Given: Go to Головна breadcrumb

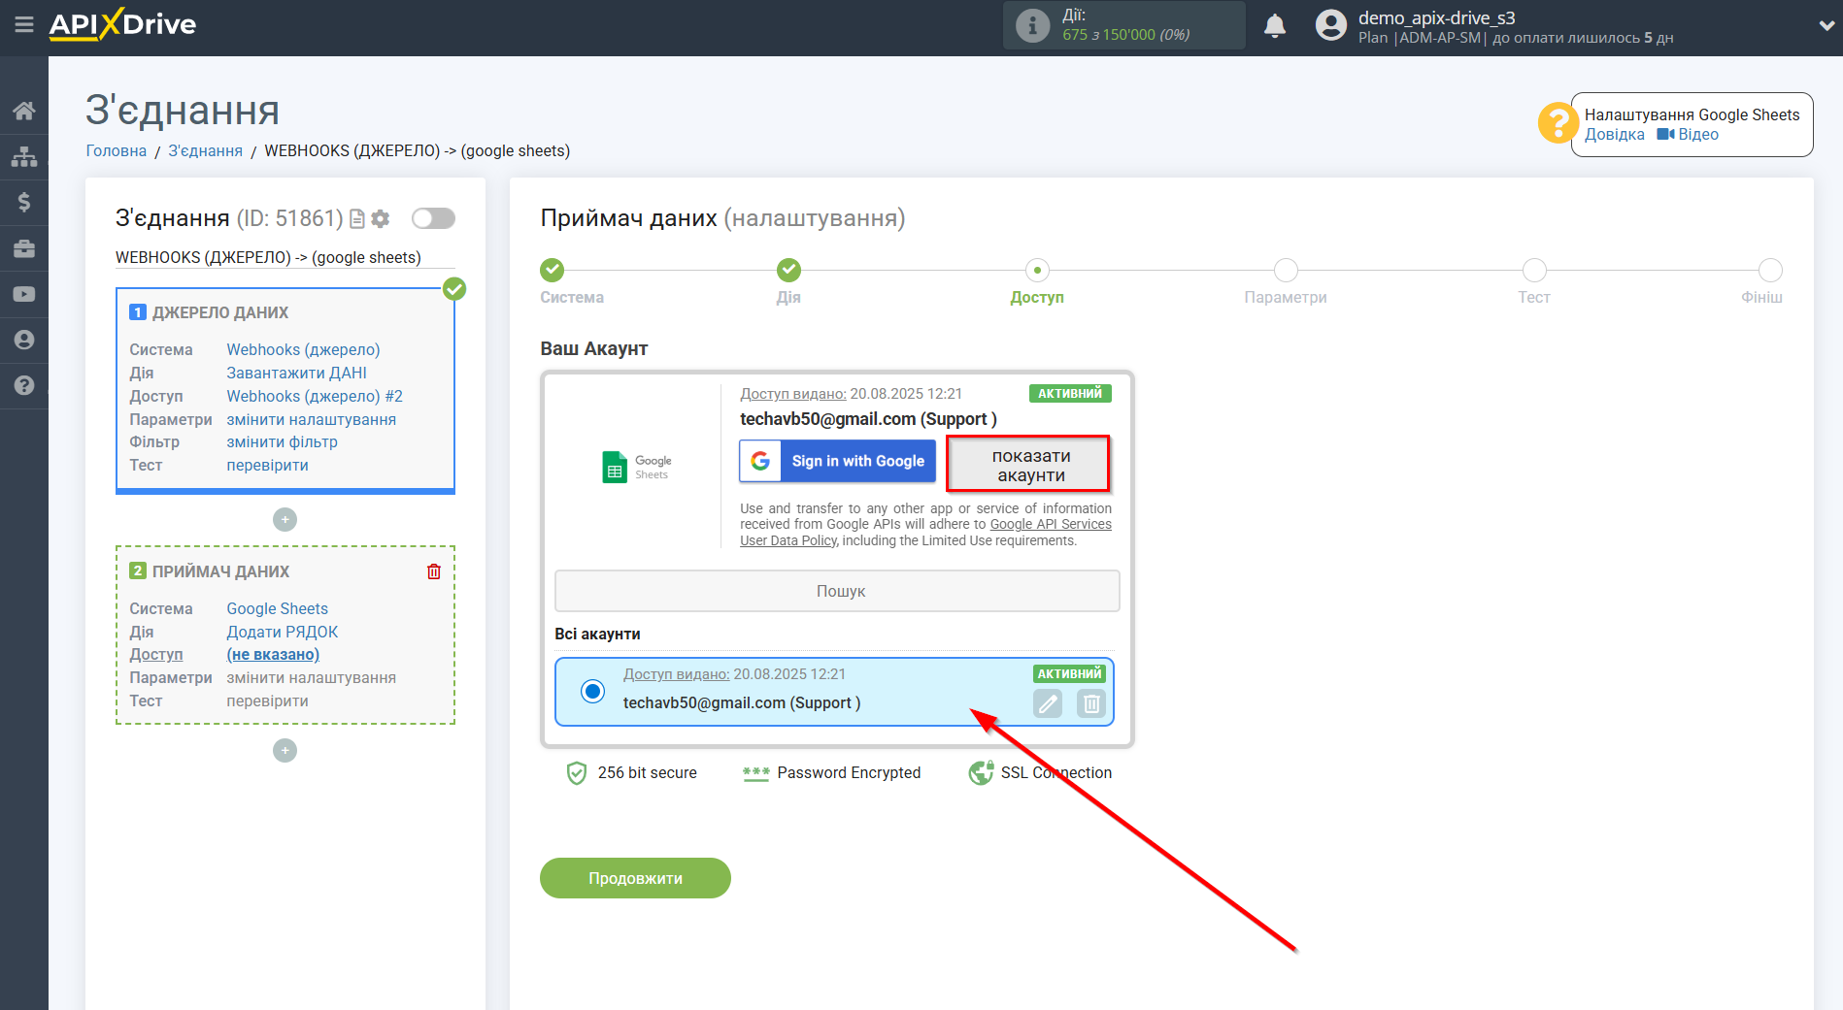Looking at the screenshot, I should click(x=117, y=150).
